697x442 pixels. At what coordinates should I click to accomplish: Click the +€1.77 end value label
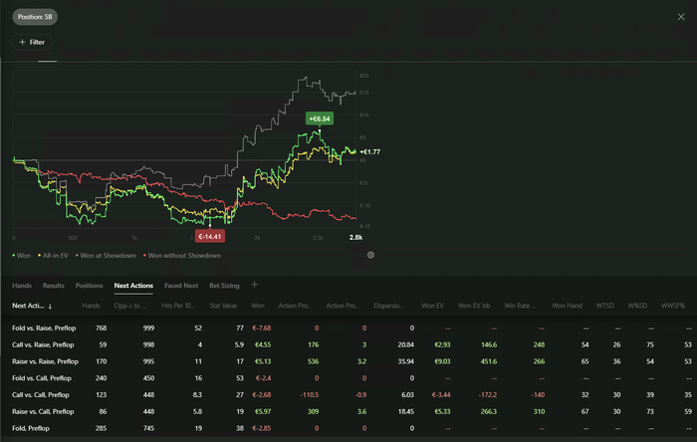tap(369, 152)
